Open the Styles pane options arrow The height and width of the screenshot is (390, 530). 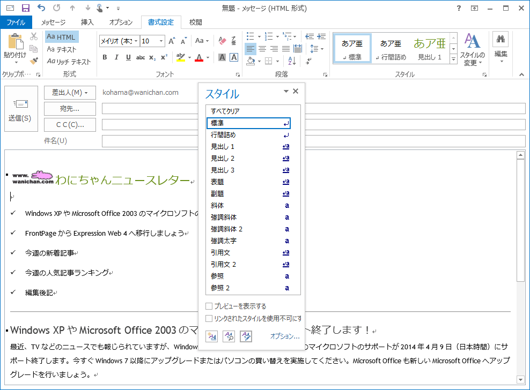(286, 91)
